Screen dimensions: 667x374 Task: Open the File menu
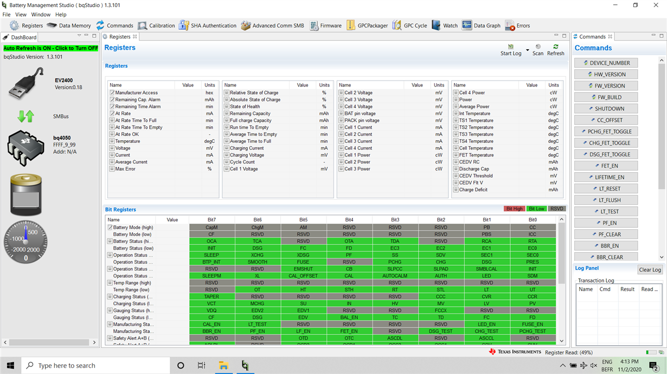coord(7,15)
